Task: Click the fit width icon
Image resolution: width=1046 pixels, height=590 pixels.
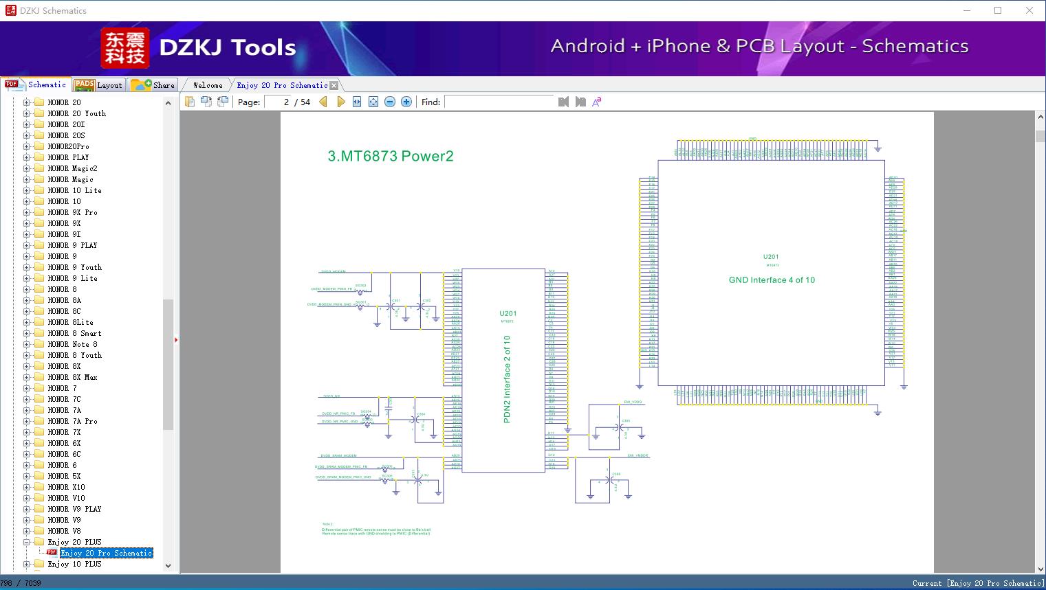Action: click(x=357, y=102)
